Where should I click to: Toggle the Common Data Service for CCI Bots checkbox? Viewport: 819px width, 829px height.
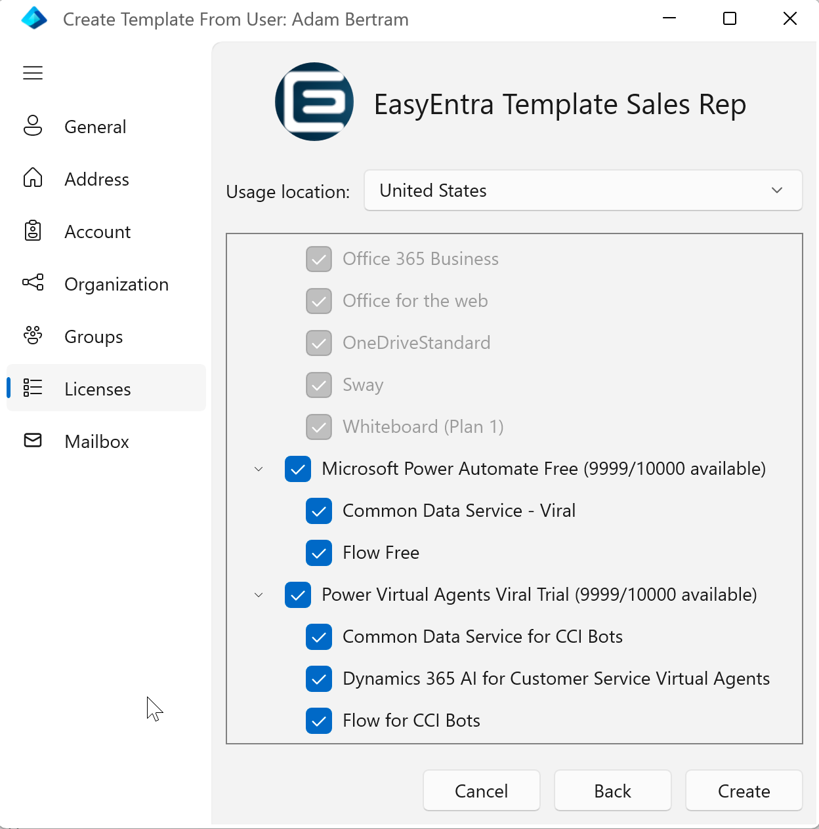click(319, 637)
